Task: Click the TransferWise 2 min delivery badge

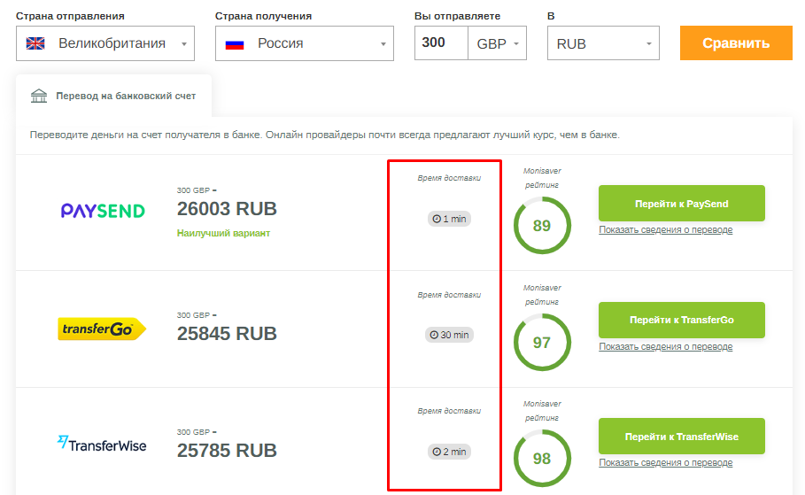Action: (x=449, y=452)
